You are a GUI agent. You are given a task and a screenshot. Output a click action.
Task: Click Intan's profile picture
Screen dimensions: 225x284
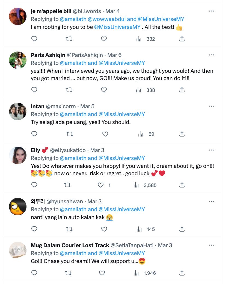[x=17, y=111]
